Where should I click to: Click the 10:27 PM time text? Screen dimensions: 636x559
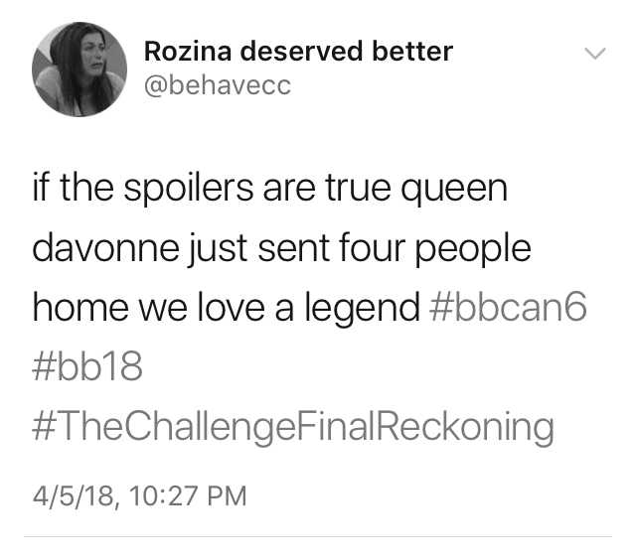click(189, 496)
